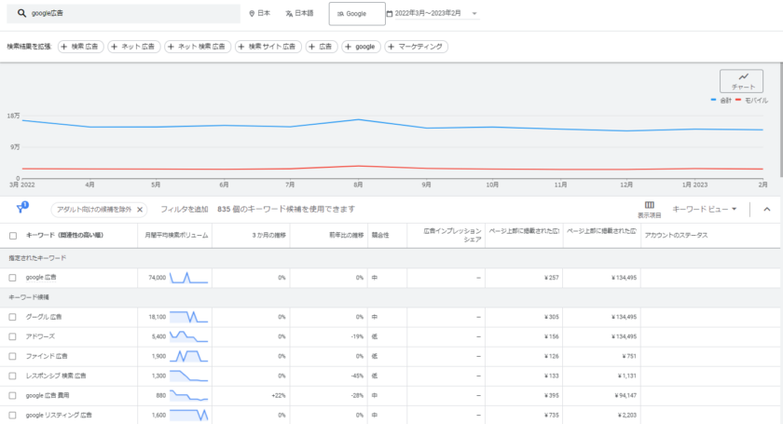Image resolution: width=783 pixels, height=424 pixels.
Task: Open the language setting 日本語
Action: [299, 13]
